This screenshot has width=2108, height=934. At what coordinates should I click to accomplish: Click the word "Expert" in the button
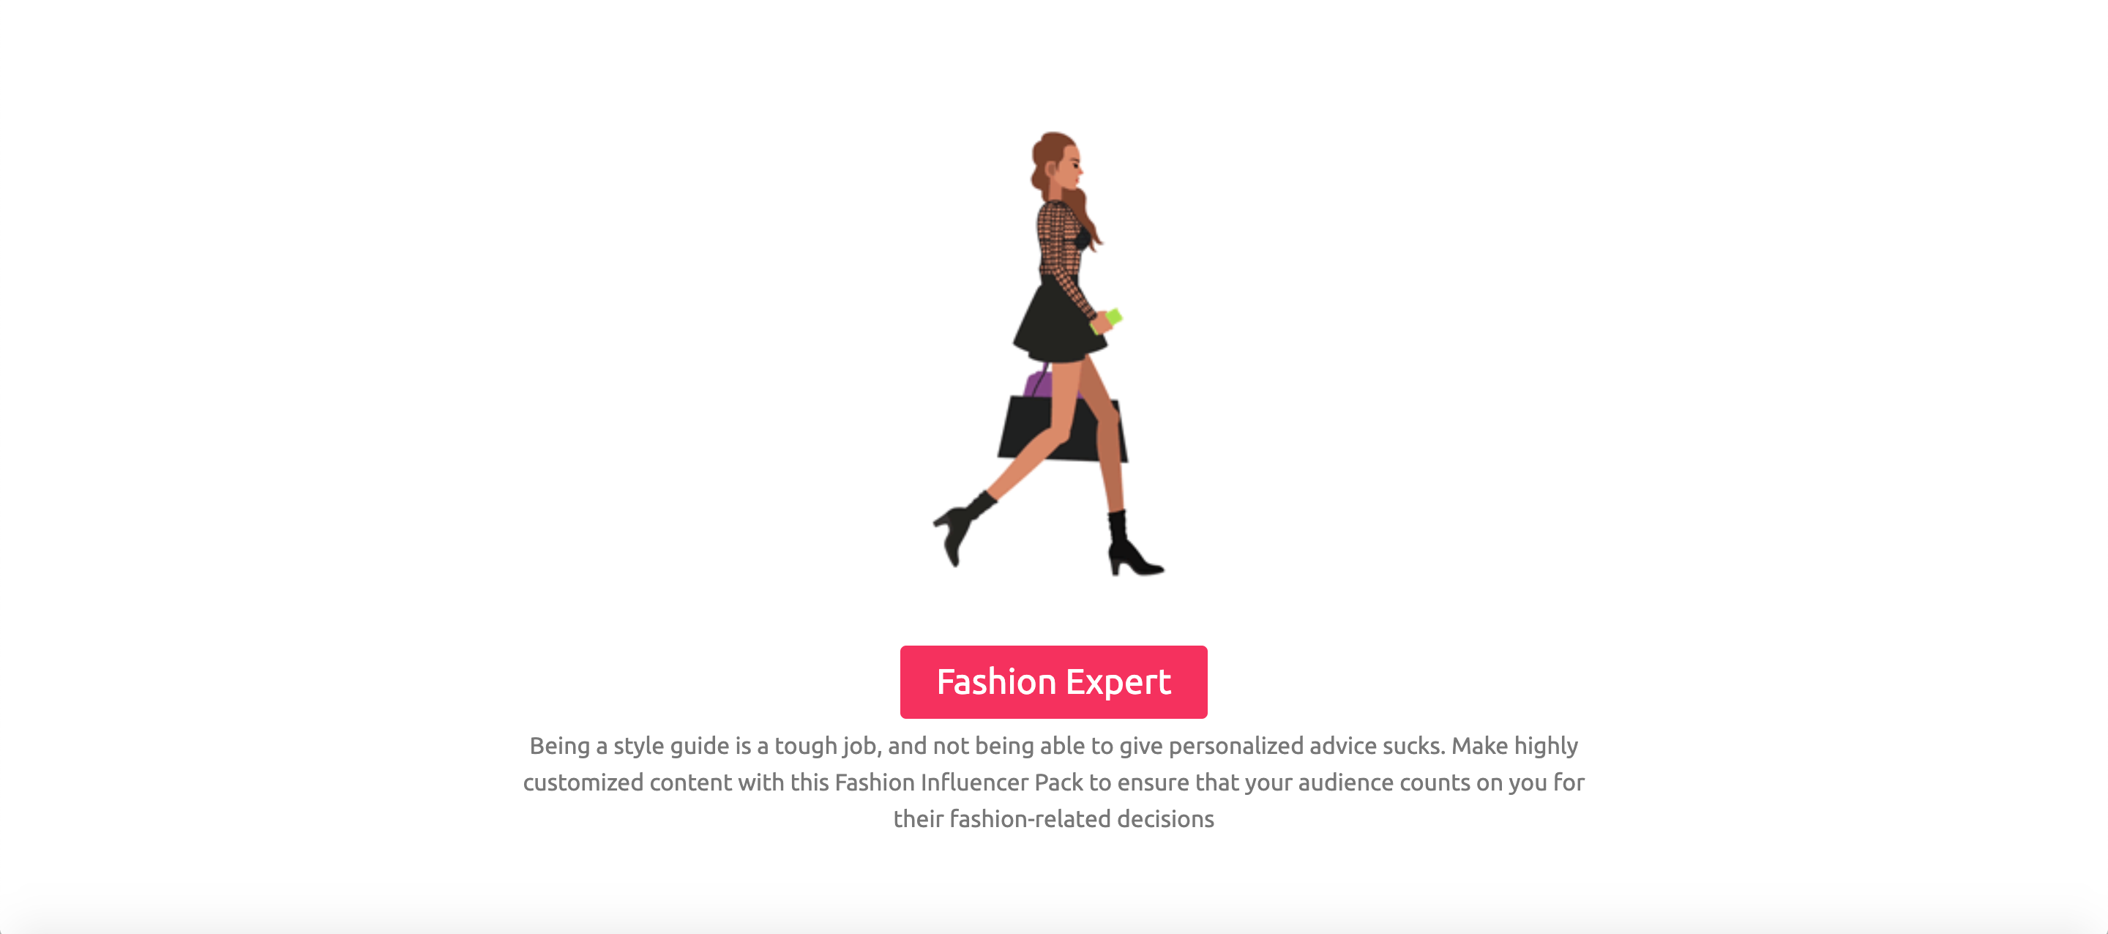[x=1118, y=682]
